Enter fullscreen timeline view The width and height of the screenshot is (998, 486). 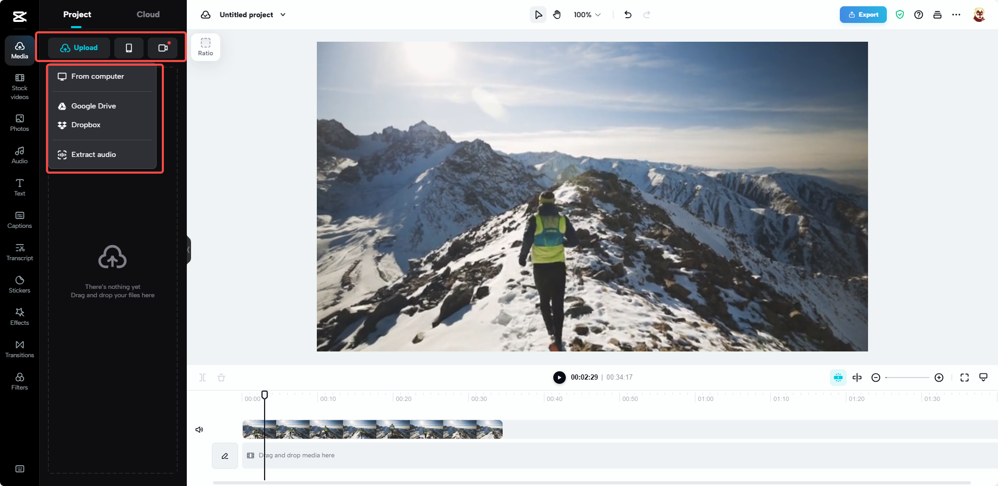pyautogui.click(x=965, y=378)
